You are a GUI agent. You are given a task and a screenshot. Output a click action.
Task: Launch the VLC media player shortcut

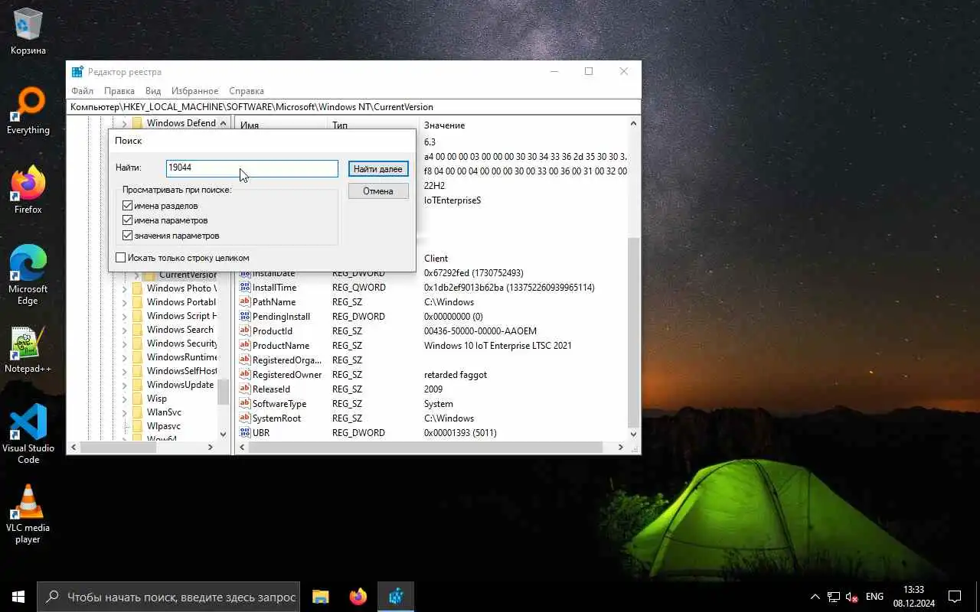(28, 514)
